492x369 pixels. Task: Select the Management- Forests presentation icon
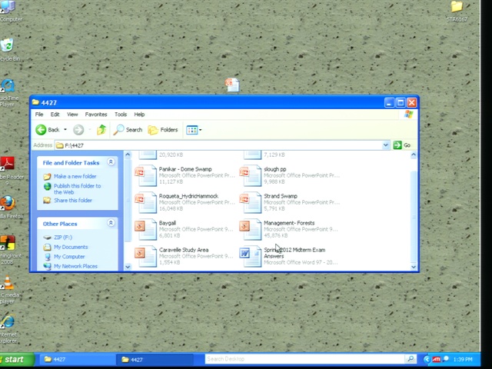tap(251, 229)
